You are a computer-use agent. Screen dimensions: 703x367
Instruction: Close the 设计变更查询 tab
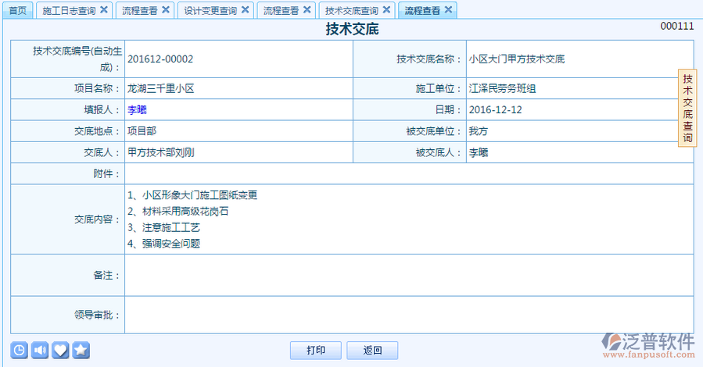coord(246,10)
